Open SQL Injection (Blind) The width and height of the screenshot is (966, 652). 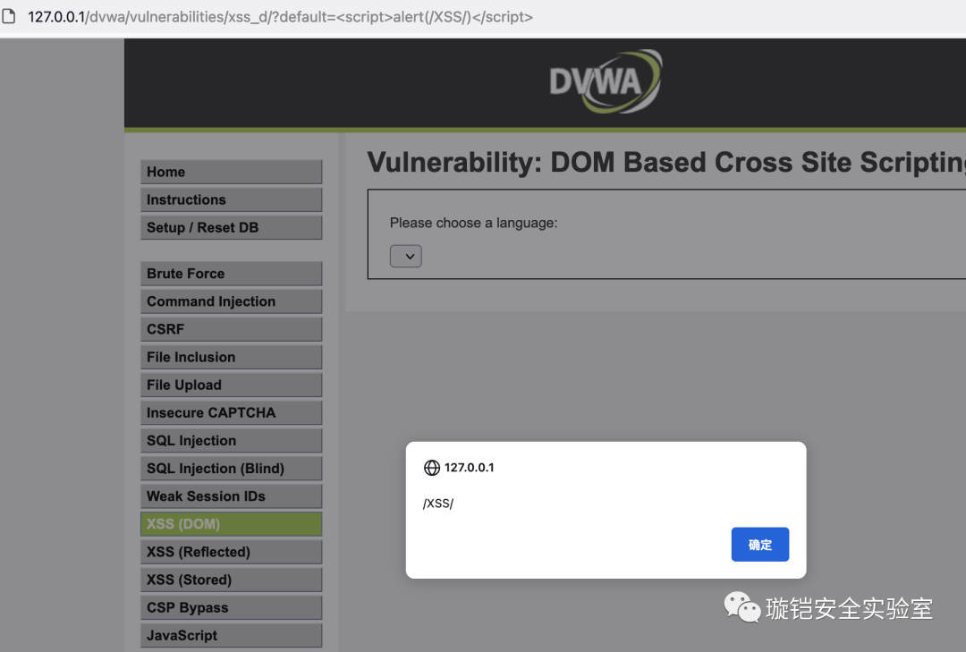click(x=231, y=469)
